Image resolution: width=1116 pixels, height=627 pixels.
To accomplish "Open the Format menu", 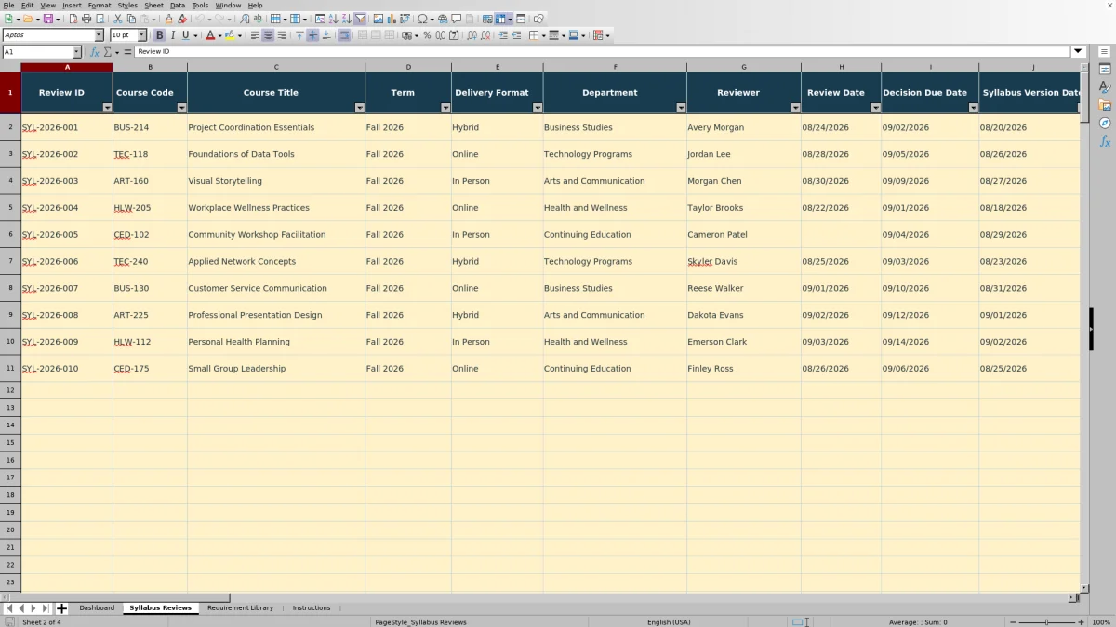I will (100, 5).
